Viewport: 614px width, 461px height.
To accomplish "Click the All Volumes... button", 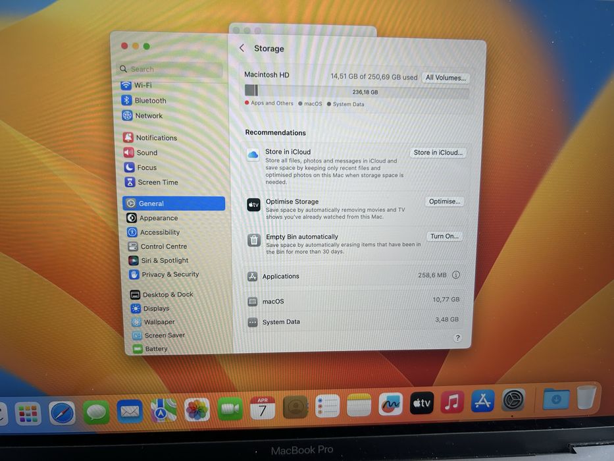I will 446,78.
